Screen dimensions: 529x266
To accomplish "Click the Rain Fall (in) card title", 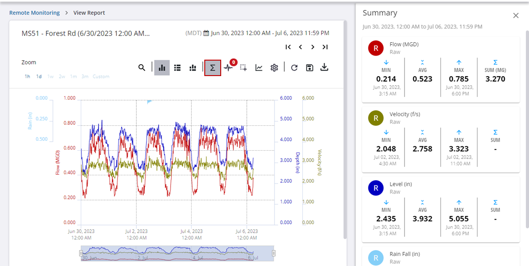I will click(x=405, y=254).
